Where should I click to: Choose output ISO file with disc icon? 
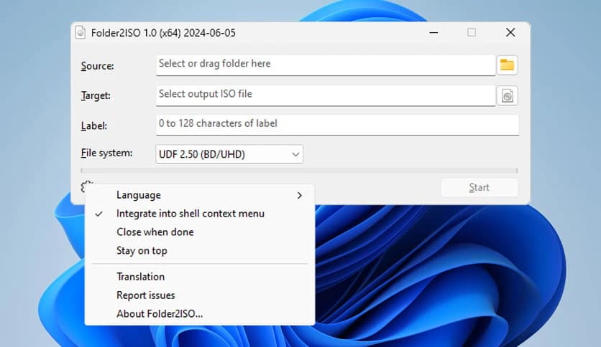click(x=507, y=95)
